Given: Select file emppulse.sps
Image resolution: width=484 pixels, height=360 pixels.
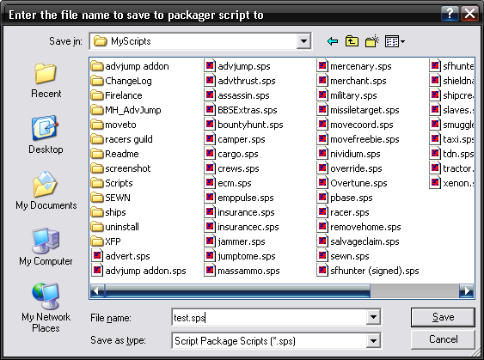Looking at the screenshot, I should coord(239,198).
